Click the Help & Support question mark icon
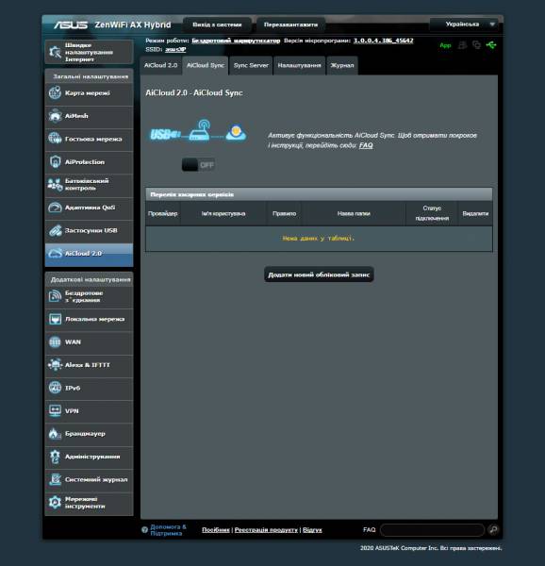The image size is (545, 566). tap(144, 530)
